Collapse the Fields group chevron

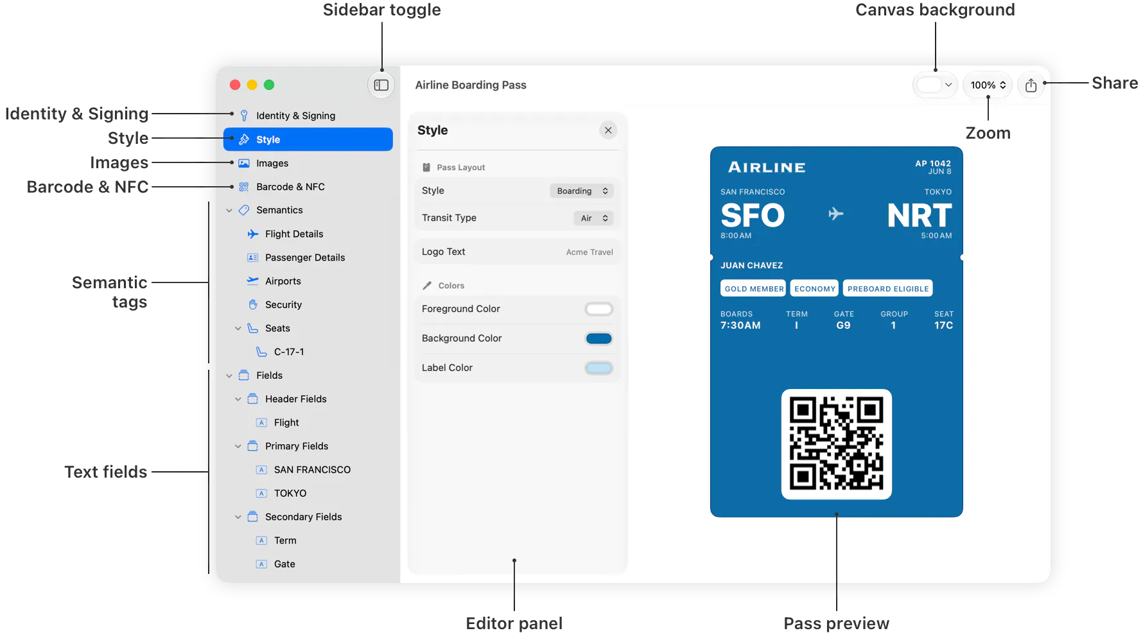(x=229, y=376)
